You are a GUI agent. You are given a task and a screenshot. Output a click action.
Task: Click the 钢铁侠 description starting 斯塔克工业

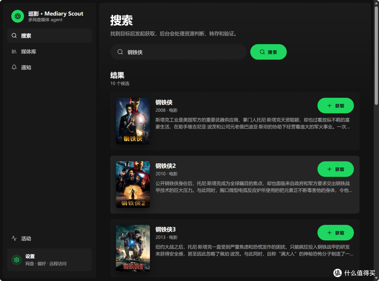click(253, 123)
